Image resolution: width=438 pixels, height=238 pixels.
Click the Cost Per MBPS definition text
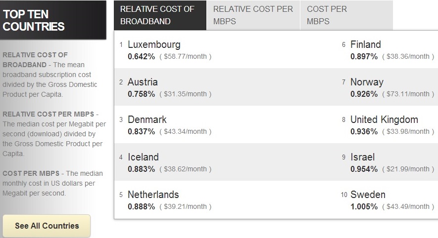tap(52, 183)
